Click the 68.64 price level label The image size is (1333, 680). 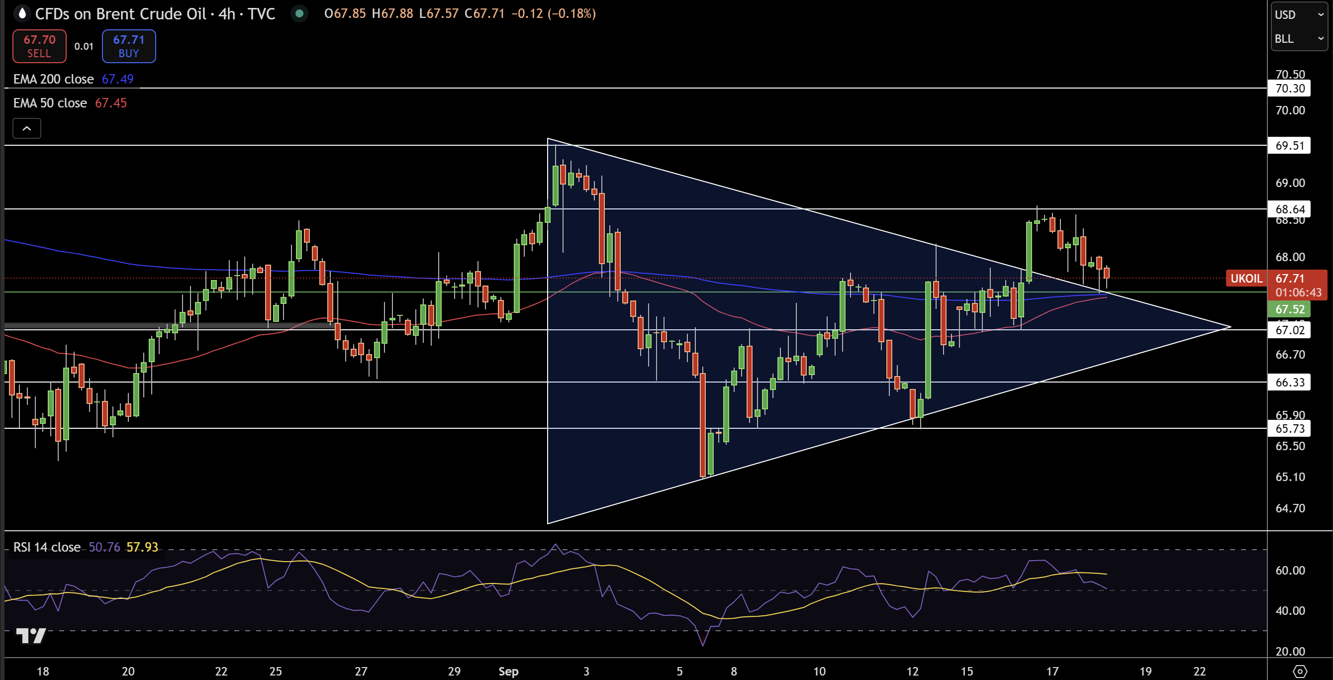(1290, 209)
